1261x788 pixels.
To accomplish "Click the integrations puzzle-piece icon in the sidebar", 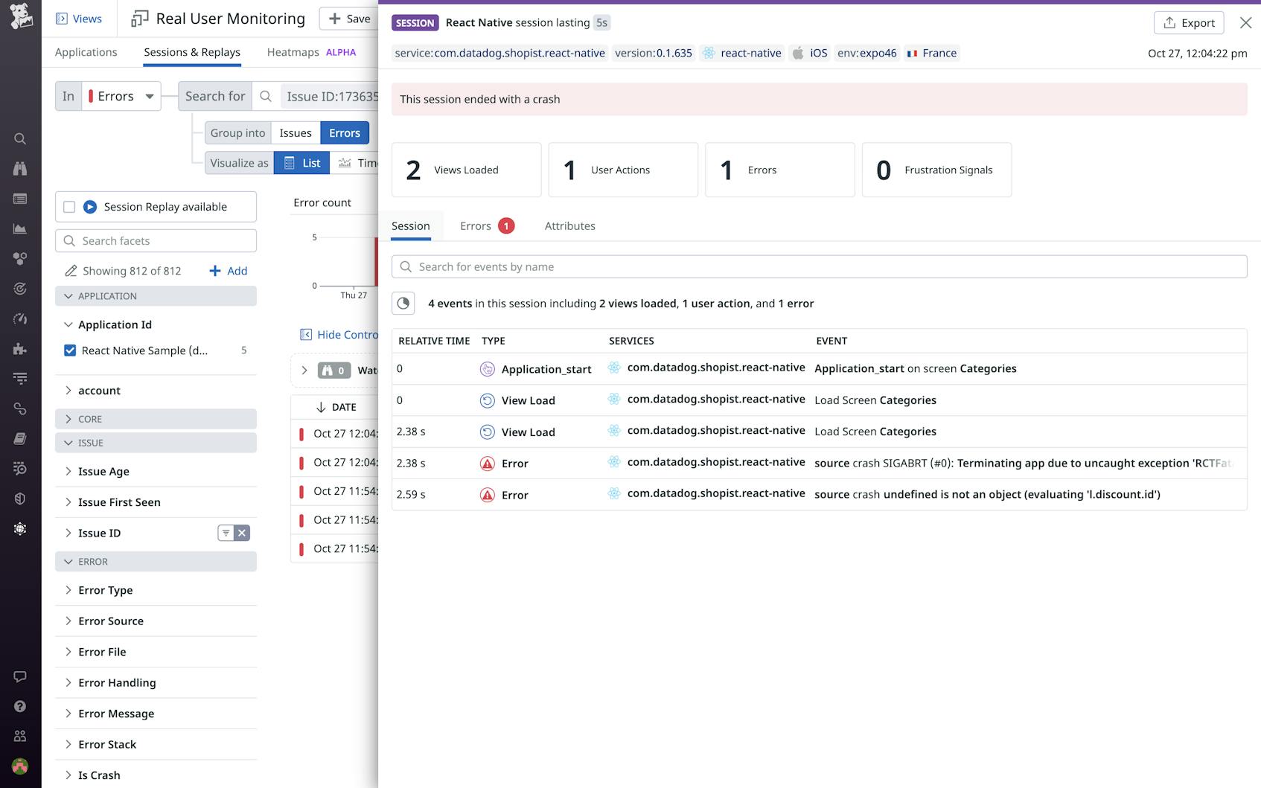I will click(20, 347).
